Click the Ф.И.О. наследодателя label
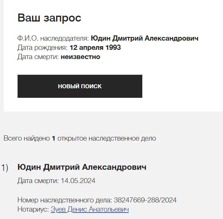Screen dimensions: 223x219 [53, 38]
